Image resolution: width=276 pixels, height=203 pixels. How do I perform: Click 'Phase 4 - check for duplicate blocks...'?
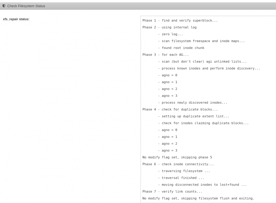[180, 109]
